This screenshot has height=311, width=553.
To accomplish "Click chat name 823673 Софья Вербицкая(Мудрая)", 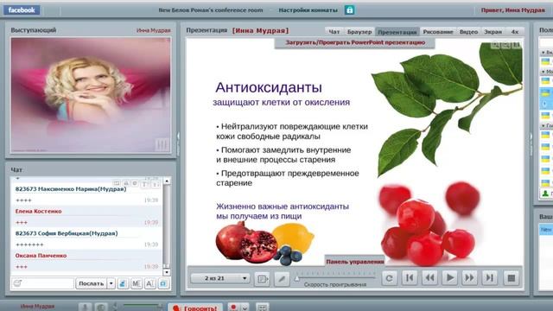I will [x=67, y=233].
